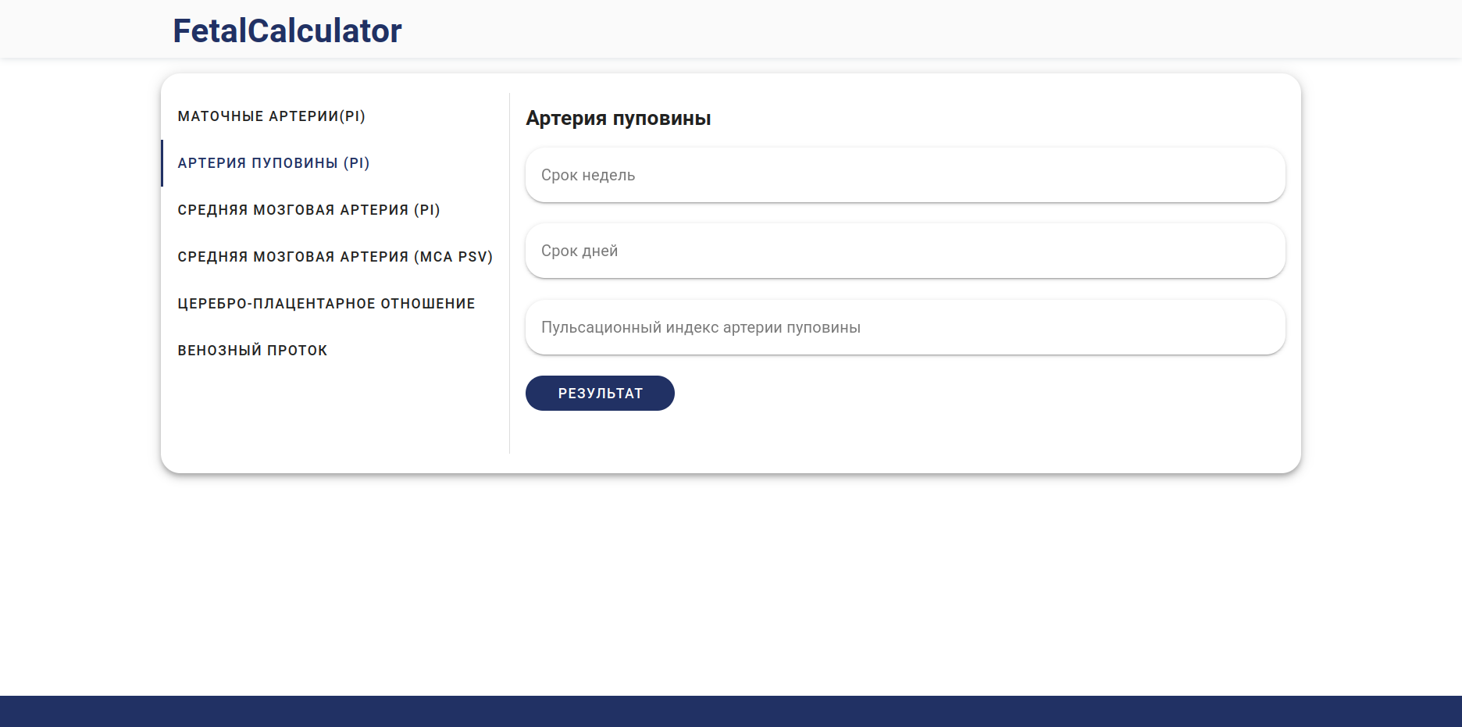Click the vertical divider beside the tab list
The image size is (1462, 727).
pyautogui.click(x=509, y=273)
